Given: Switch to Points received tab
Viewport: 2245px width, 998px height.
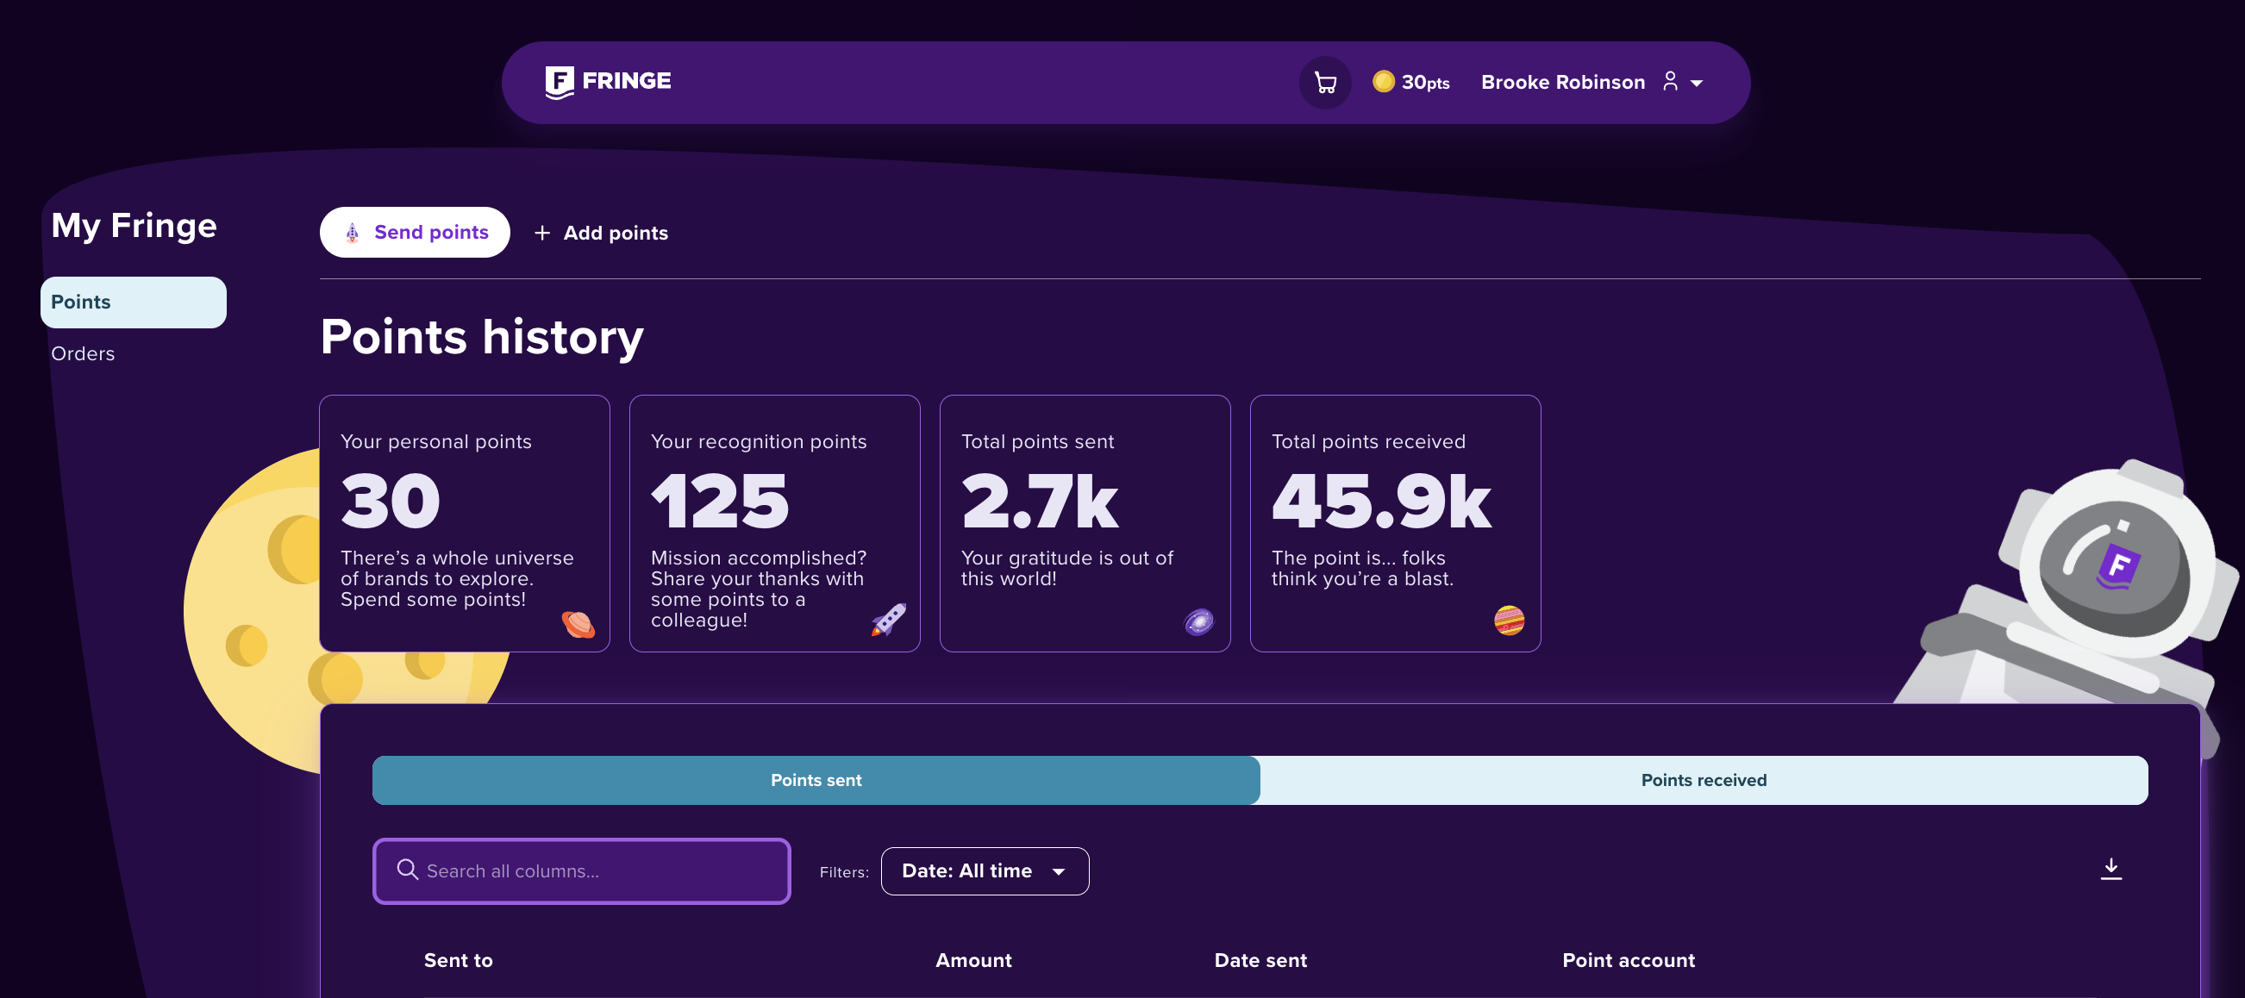Looking at the screenshot, I should click(1703, 780).
